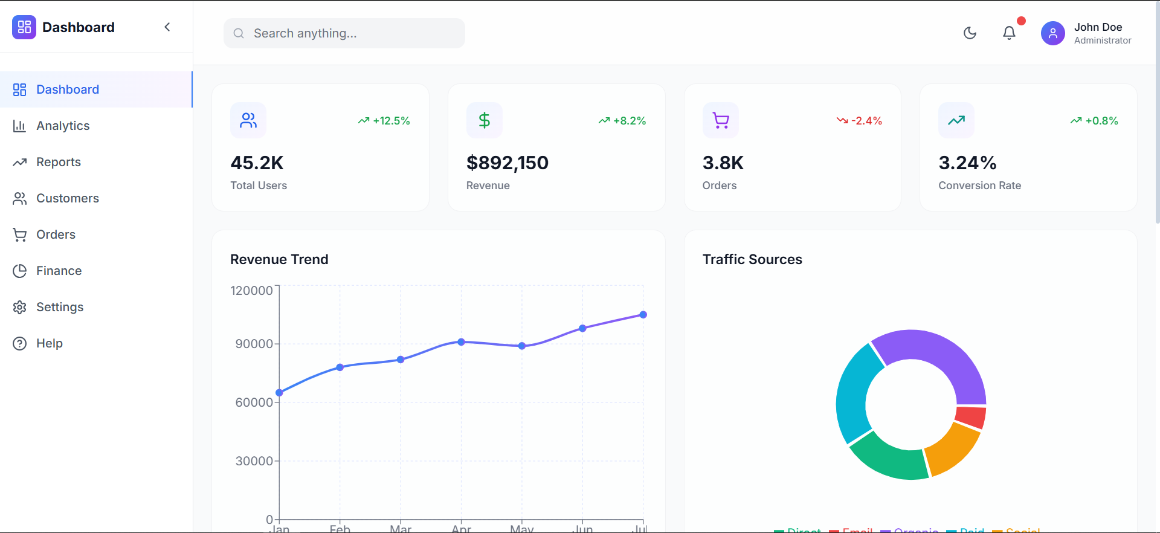Focus the Search anything field
Screen dimensions: 1160x533
click(x=344, y=33)
